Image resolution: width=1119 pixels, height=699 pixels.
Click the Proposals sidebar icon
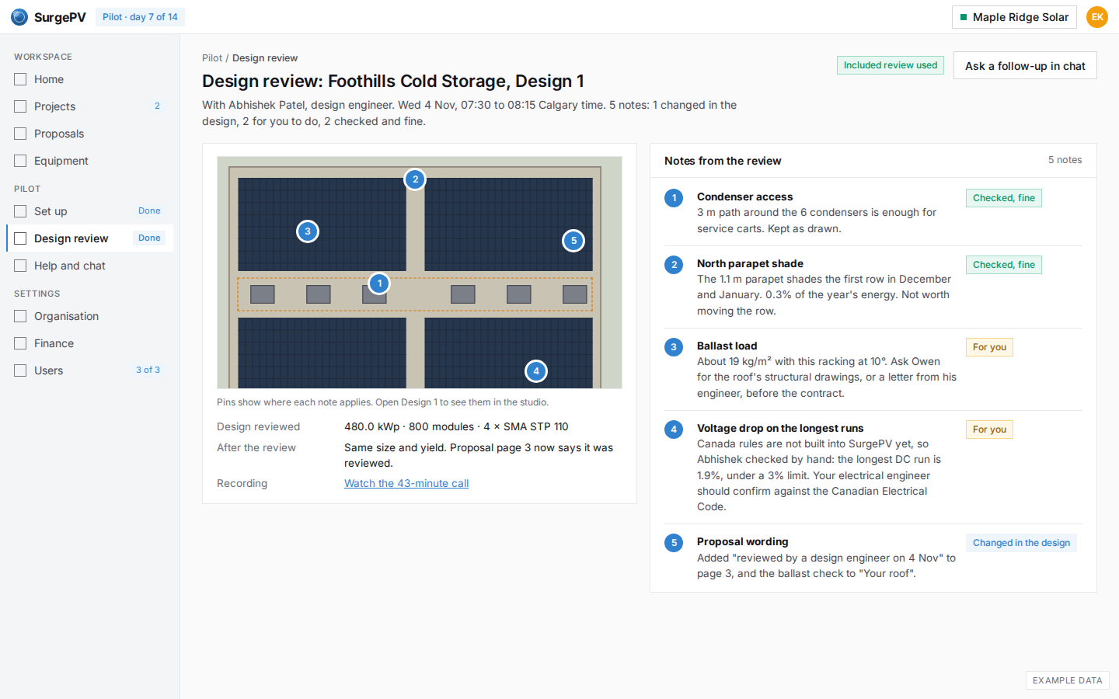[x=20, y=134]
